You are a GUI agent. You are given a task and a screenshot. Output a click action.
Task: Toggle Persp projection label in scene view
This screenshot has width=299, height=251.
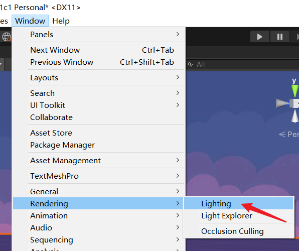(x=289, y=135)
